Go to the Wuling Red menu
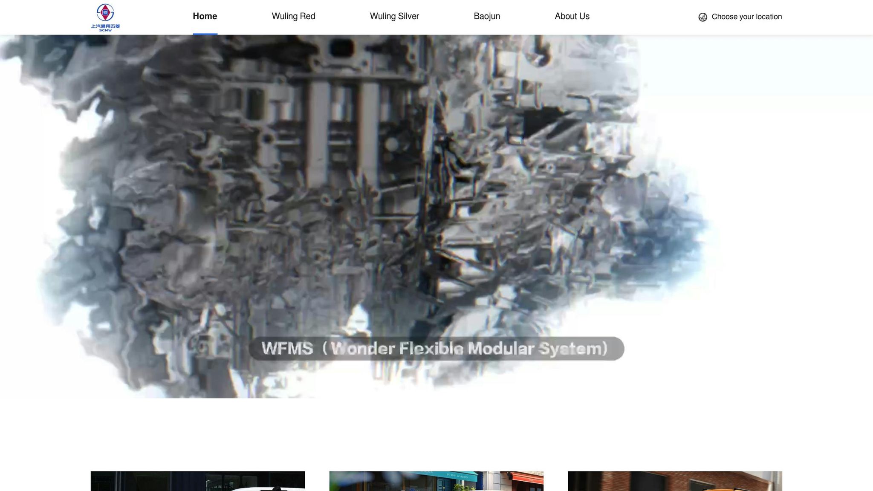 (x=294, y=16)
